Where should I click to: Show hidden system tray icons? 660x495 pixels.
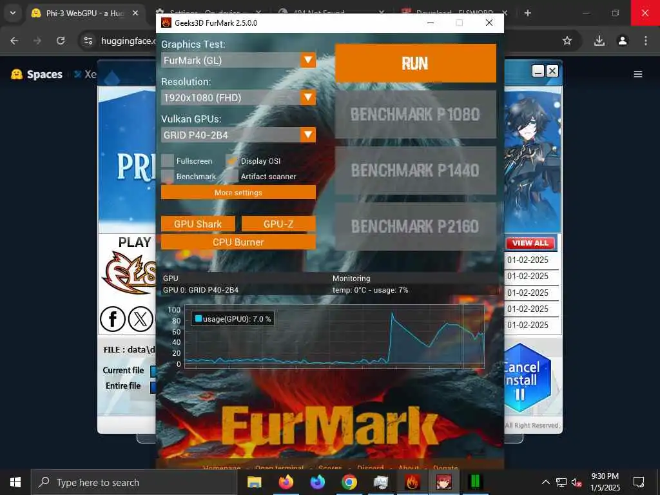click(x=545, y=482)
